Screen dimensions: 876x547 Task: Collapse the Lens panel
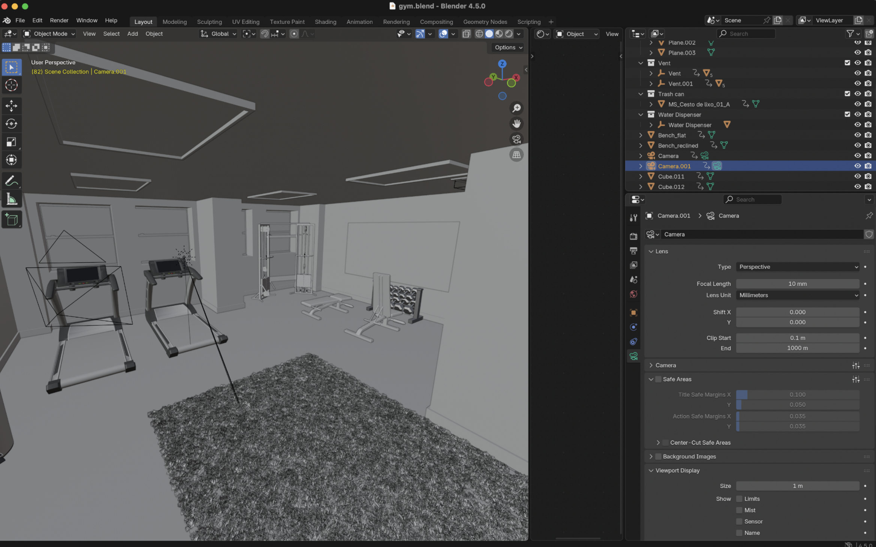click(x=651, y=251)
